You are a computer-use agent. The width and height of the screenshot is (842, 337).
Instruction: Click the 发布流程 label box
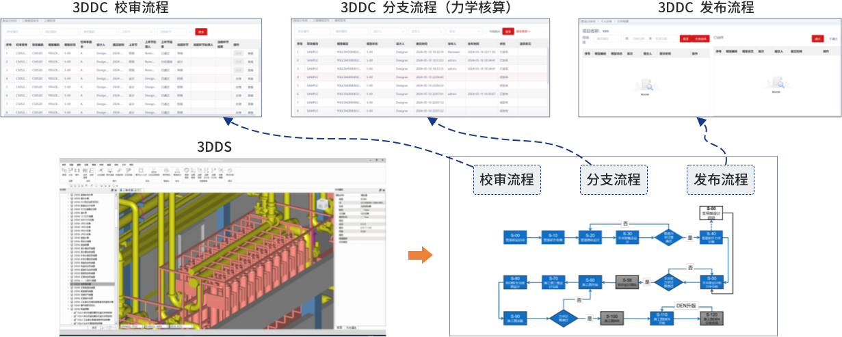[720, 180]
